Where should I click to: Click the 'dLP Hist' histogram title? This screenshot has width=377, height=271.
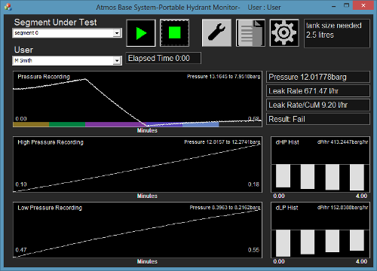(x=287, y=208)
